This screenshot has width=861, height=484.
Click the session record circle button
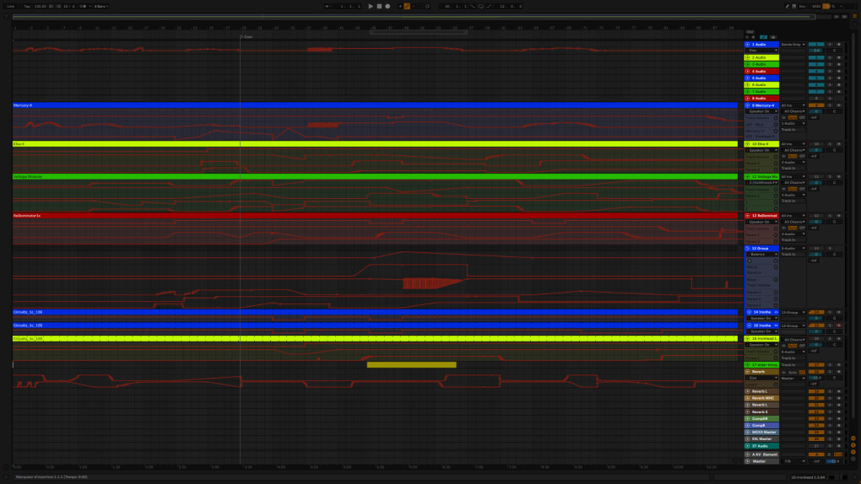(x=427, y=6)
